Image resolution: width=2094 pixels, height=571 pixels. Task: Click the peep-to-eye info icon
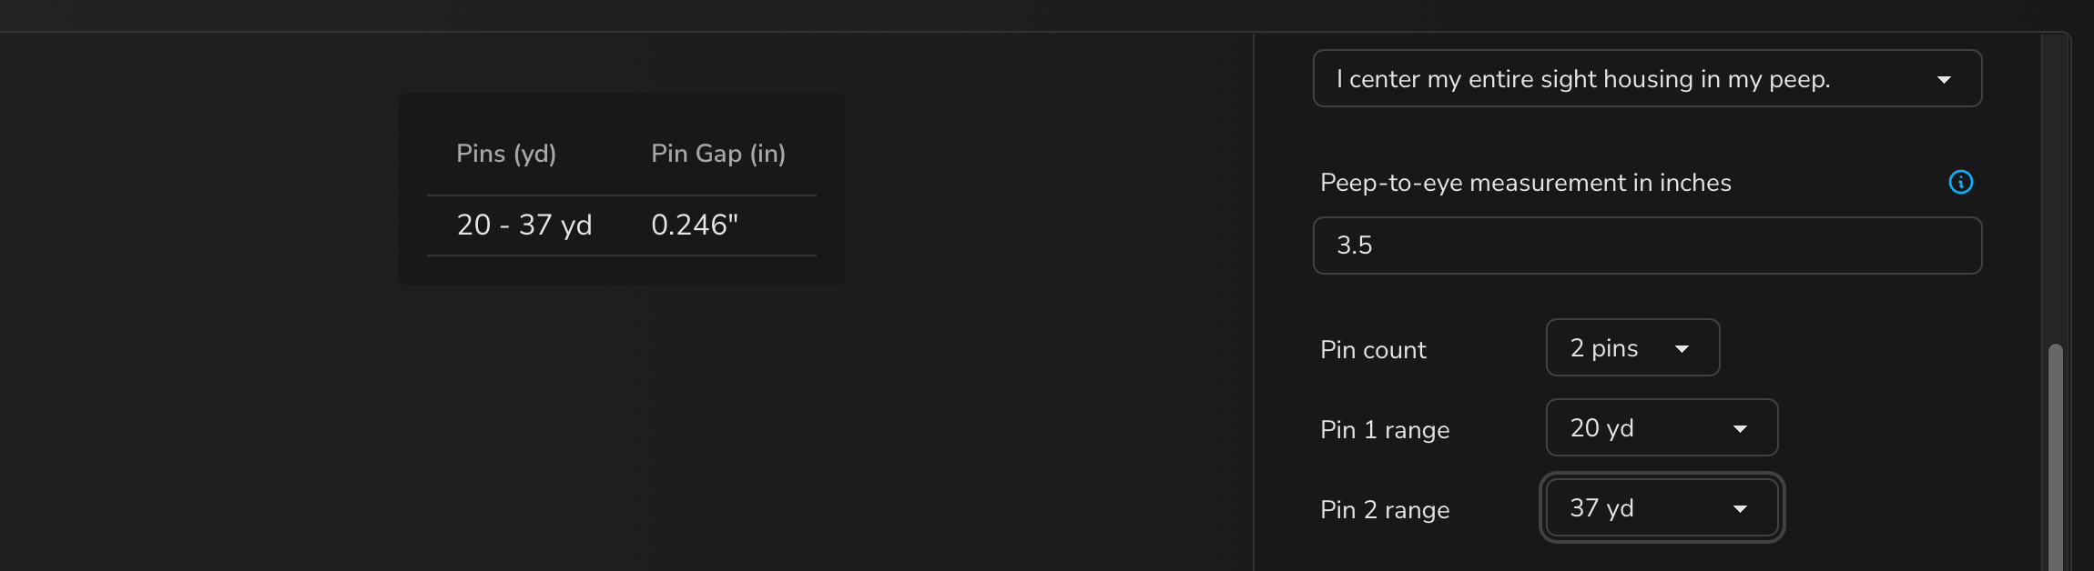point(1960,182)
